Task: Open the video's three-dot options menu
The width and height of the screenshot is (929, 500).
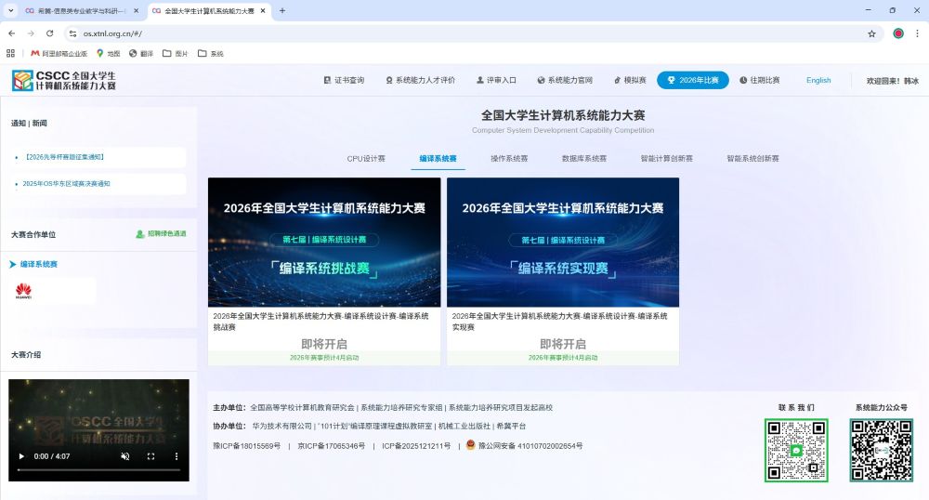Action: pyautogui.click(x=177, y=456)
